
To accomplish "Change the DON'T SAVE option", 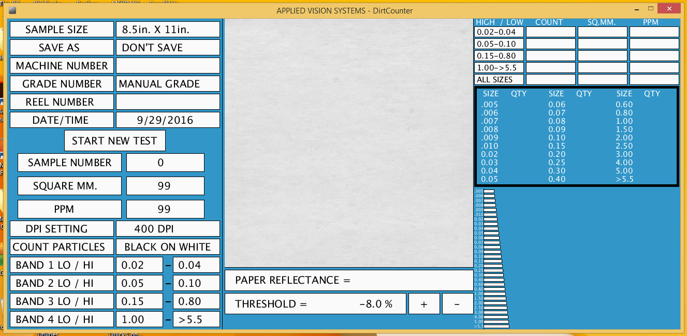I will [x=168, y=48].
